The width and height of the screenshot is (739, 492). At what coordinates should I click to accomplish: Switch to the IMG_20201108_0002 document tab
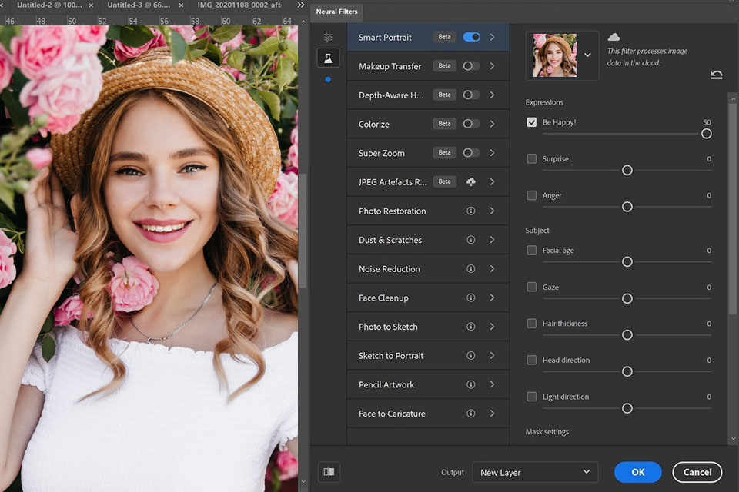pos(239,5)
